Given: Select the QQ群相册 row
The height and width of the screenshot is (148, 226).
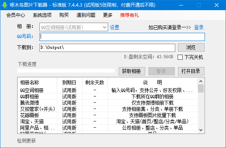Looking at the screenshot, I should click(x=107, y=96).
